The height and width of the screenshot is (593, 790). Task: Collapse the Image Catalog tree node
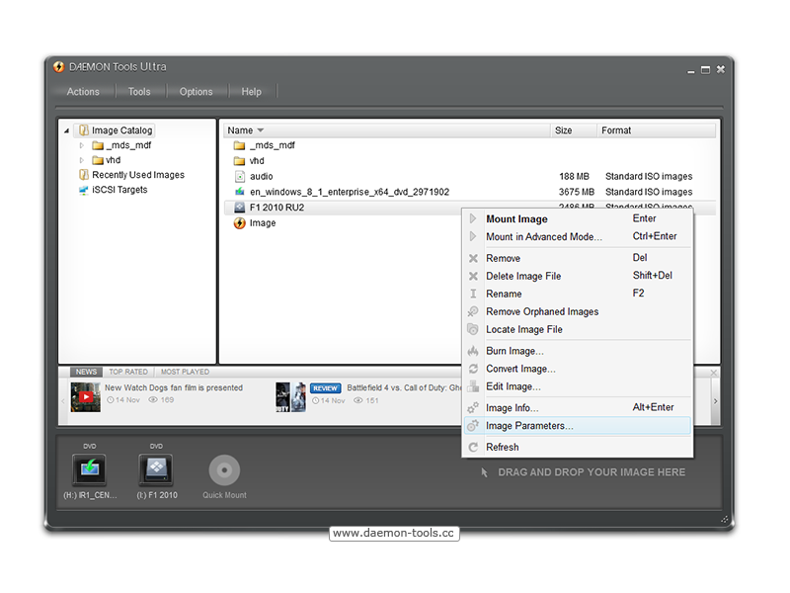67,130
